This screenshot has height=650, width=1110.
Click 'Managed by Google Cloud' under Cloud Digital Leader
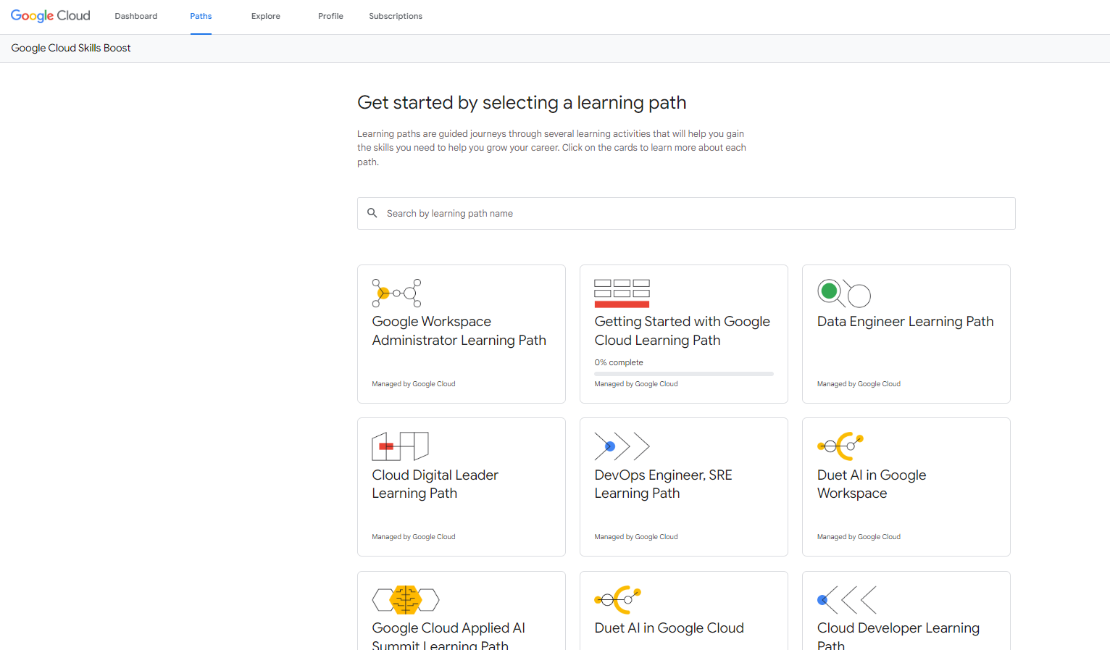414,537
